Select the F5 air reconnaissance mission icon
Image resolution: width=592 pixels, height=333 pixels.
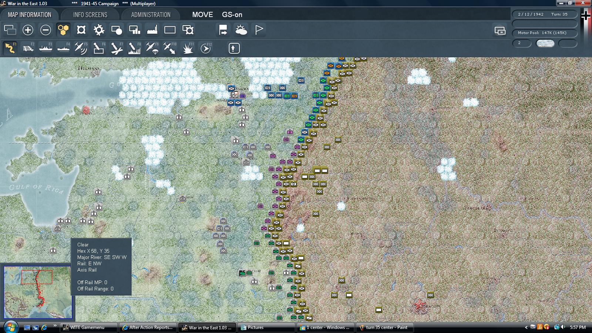pos(81,48)
